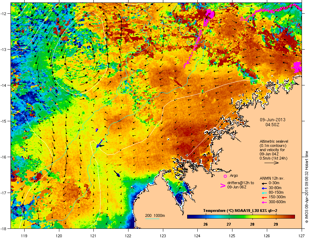Click latitude label -14 on the left axis
Image resolution: width=309 pixels, height=239 pixels.
(x=4, y=85)
